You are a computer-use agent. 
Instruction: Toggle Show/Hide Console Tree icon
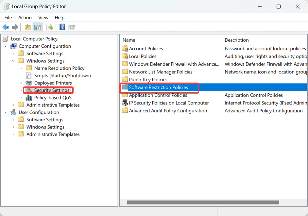(37, 27)
